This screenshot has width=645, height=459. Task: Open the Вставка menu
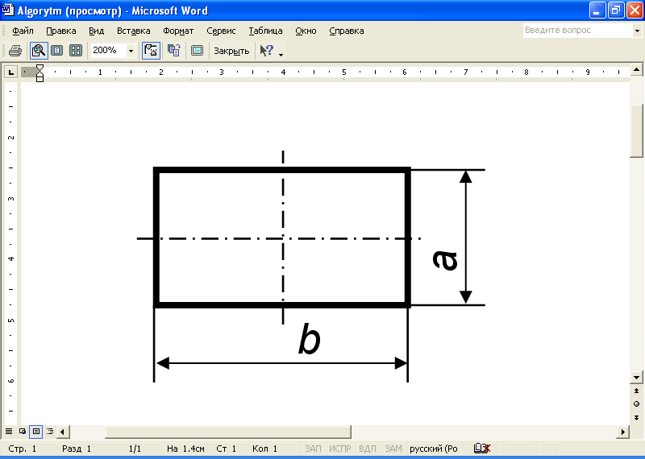pyautogui.click(x=133, y=31)
